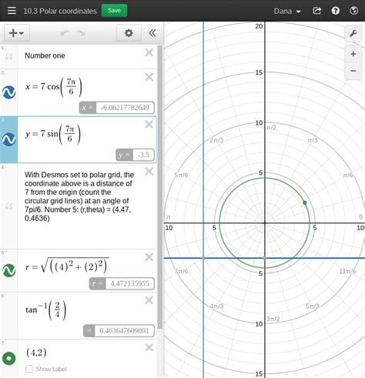Click the green point on the graph

pyautogui.click(x=305, y=202)
